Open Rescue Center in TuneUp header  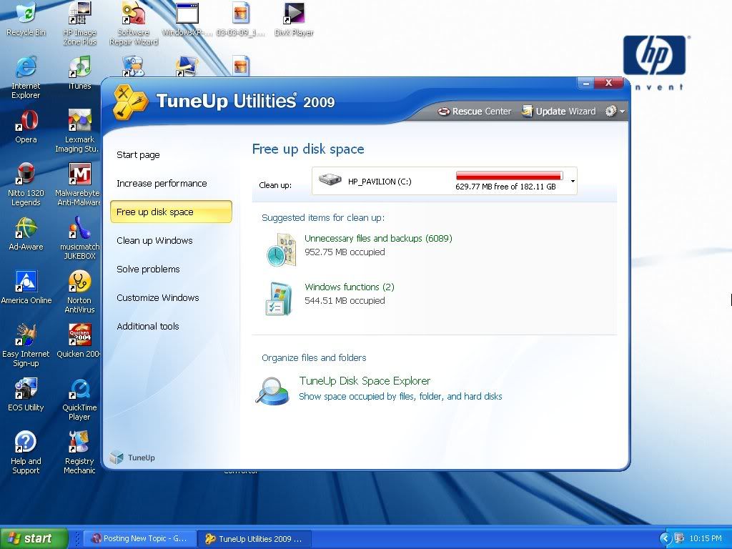[x=475, y=112]
